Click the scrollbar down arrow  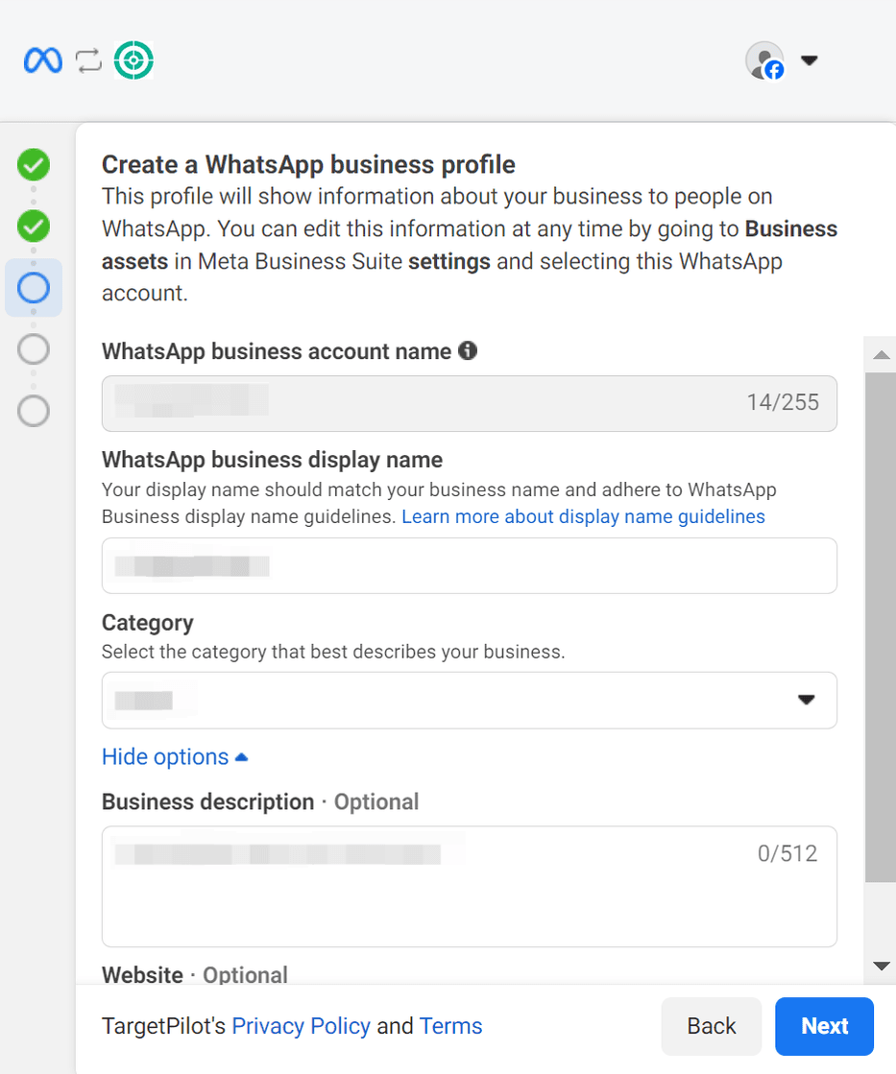[881, 967]
